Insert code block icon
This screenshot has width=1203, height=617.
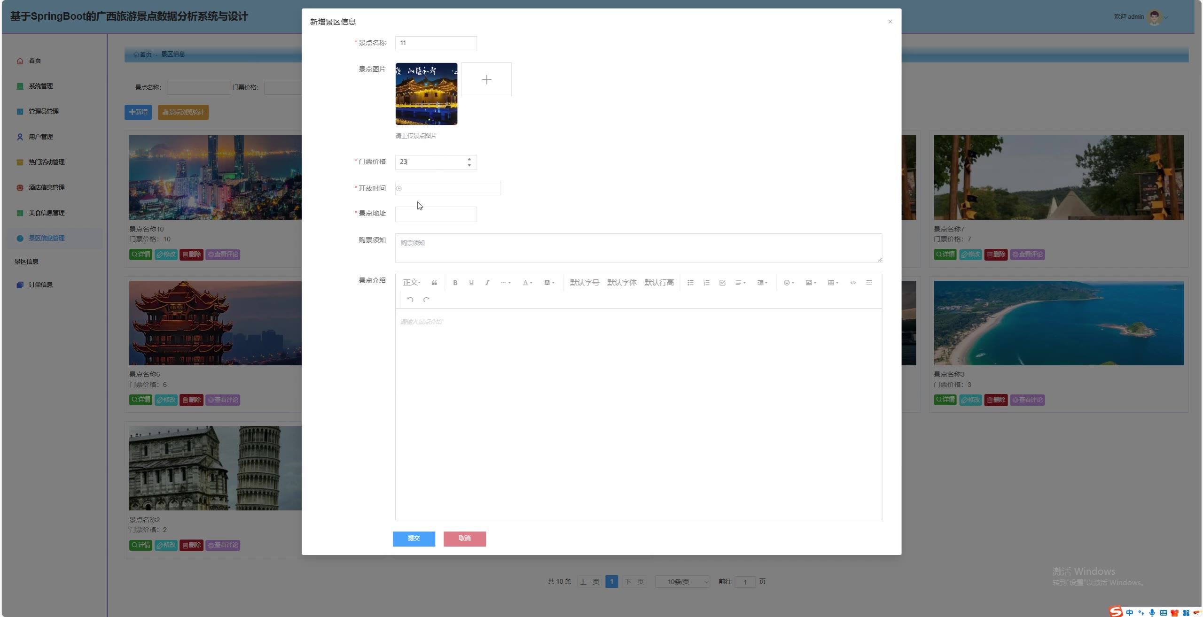[x=853, y=283]
